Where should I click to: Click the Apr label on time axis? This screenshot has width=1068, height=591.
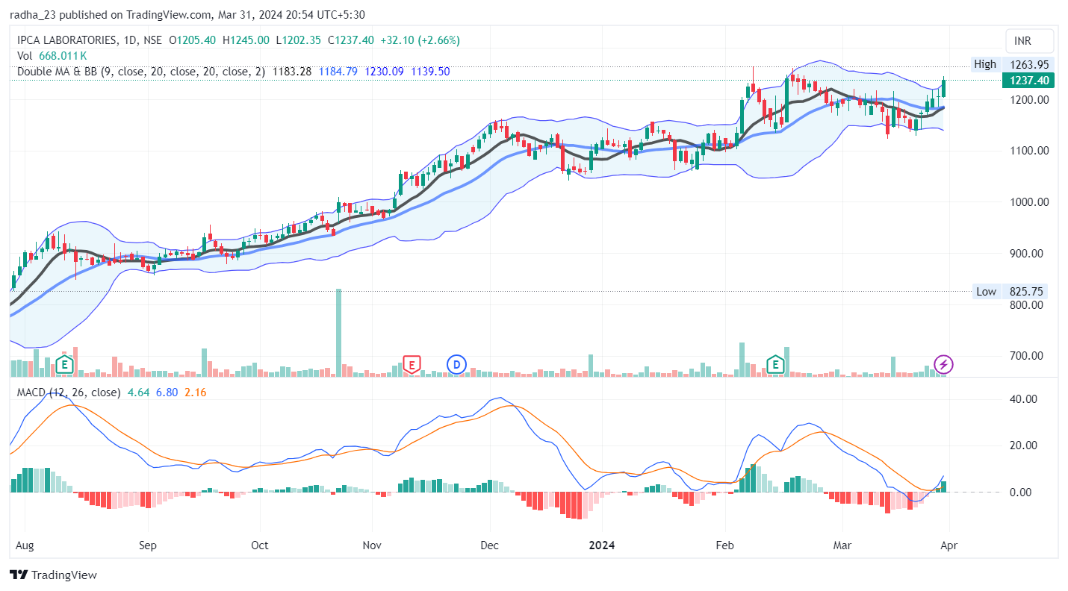pyautogui.click(x=949, y=545)
